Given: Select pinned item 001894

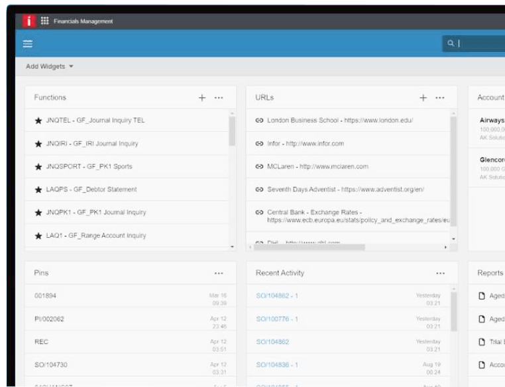Looking at the screenshot, I should pos(45,296).
